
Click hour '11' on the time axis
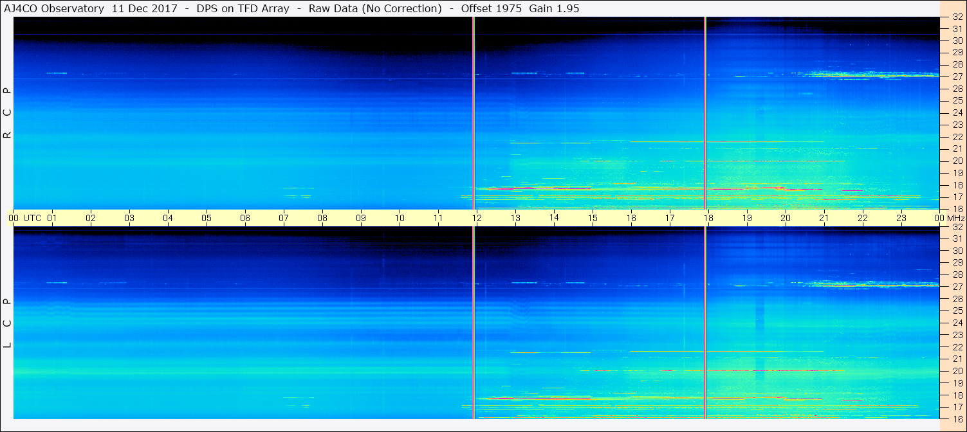(438, 218)
